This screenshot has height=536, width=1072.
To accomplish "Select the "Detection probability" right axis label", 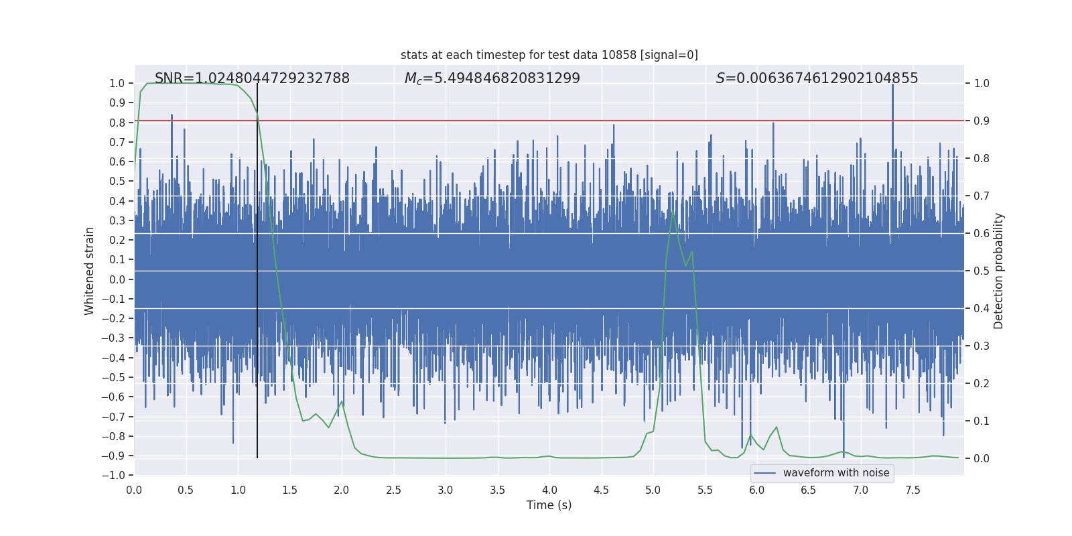I will [998, 271].
